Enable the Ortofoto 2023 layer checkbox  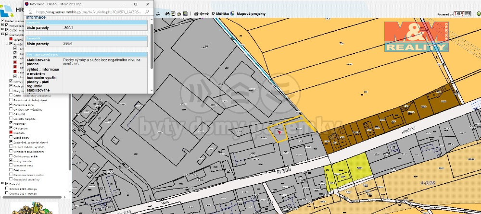click(x=6, y=189)
